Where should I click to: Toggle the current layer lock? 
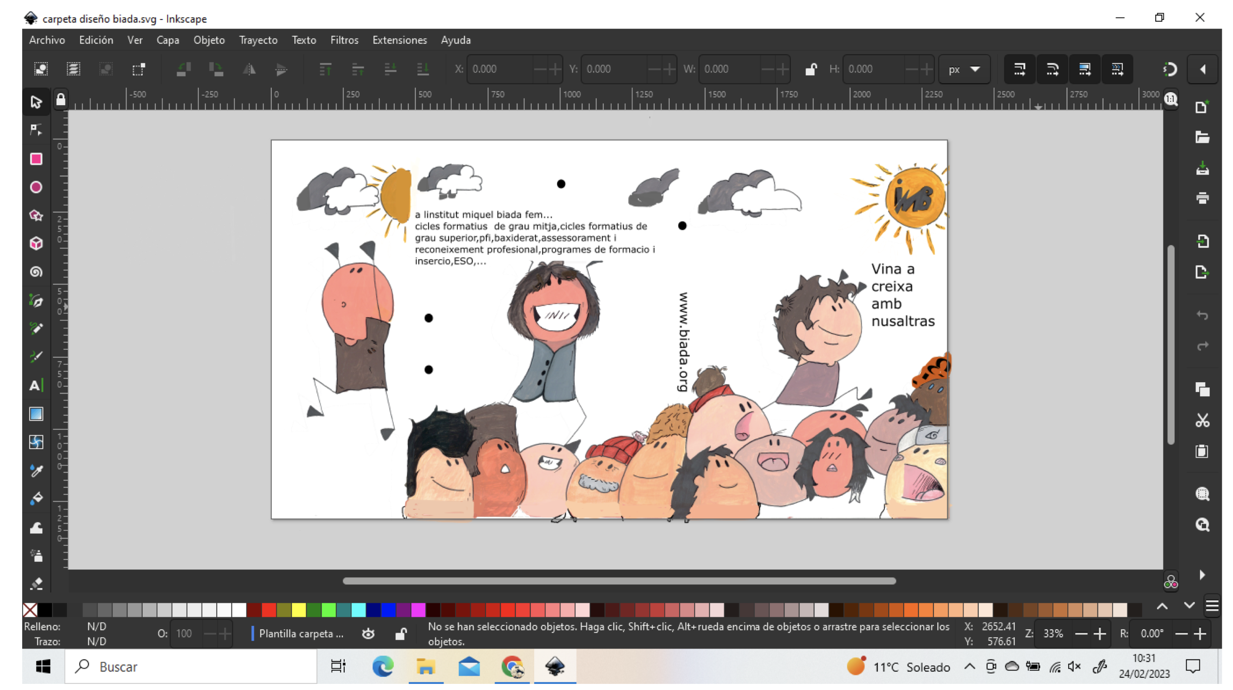pos(401,634)
